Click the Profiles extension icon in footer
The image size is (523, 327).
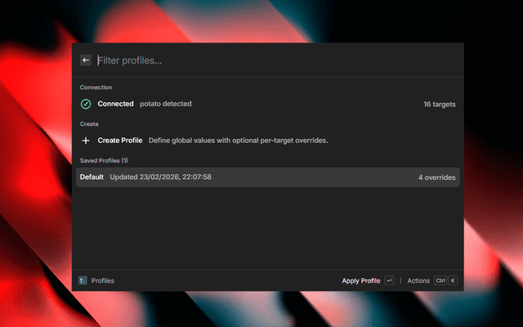click(83, 280)
